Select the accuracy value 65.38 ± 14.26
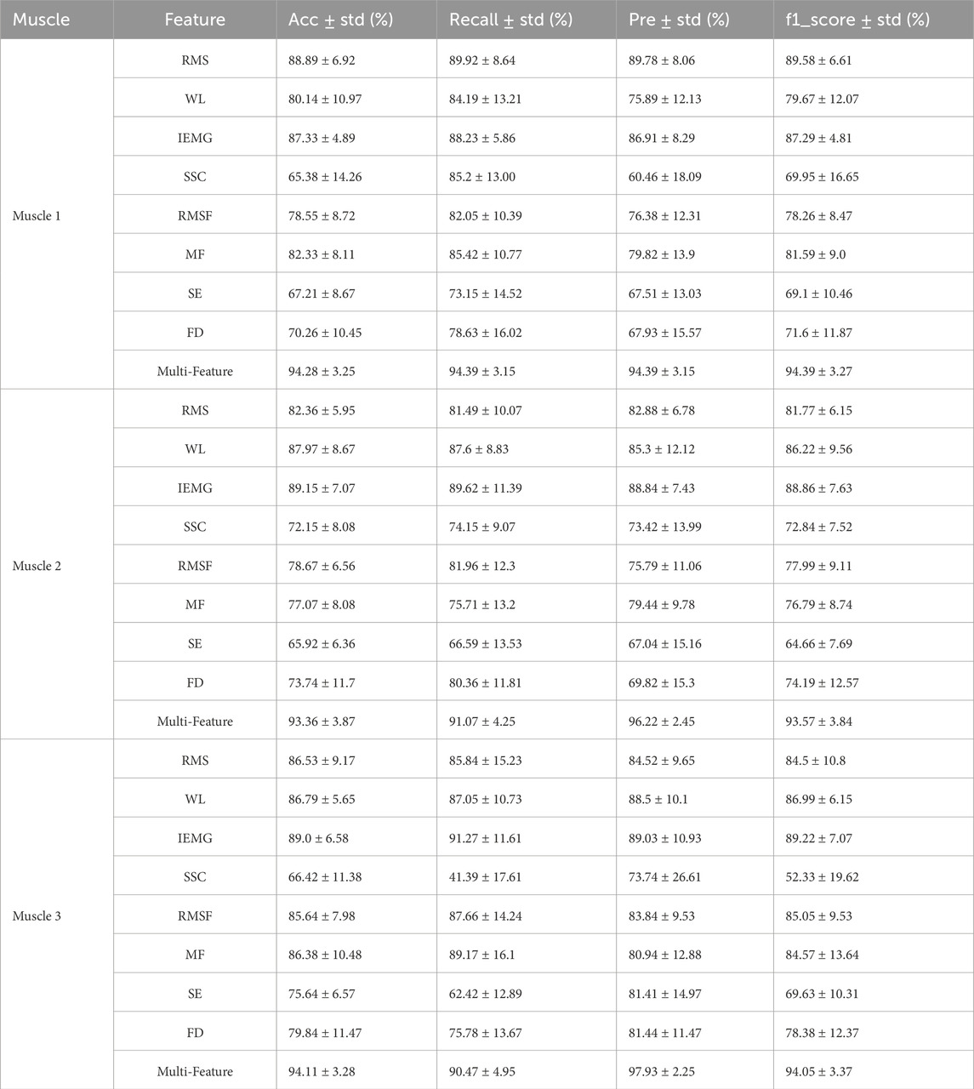The height and width of the screenshot is (1089, 974). [x=325, y=177]
